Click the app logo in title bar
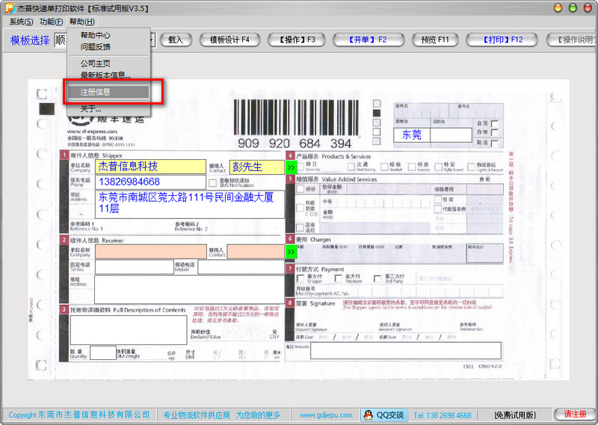 (x=10, y=7)
